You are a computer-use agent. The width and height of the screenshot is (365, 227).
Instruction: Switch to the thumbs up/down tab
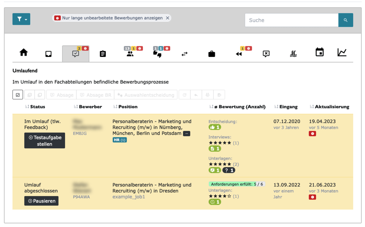click(x=157, y=54)
